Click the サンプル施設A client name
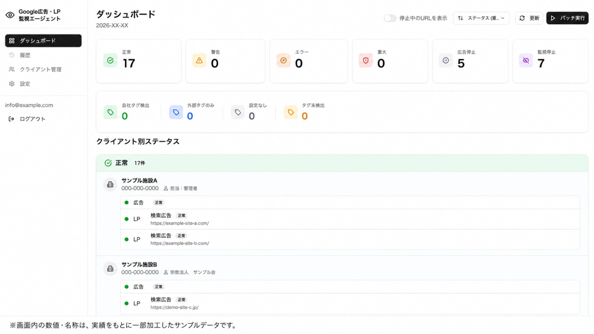This screenshot has height=334, width=594. click(140, 181)
